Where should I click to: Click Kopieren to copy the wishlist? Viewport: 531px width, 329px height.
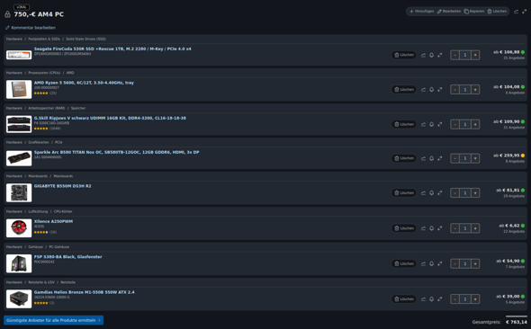[474, 12]
